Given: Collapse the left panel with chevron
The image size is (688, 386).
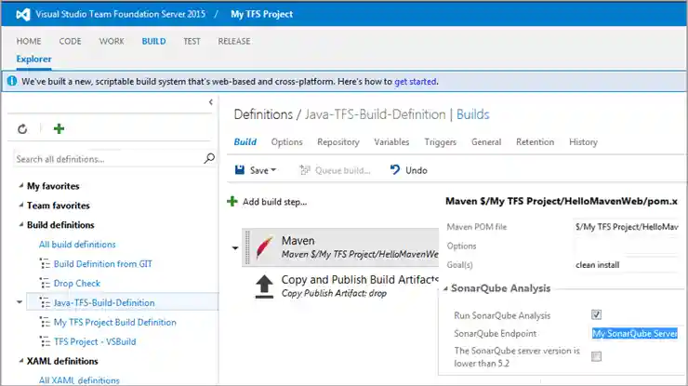Looking at the screenshot, I should (211, 102).
